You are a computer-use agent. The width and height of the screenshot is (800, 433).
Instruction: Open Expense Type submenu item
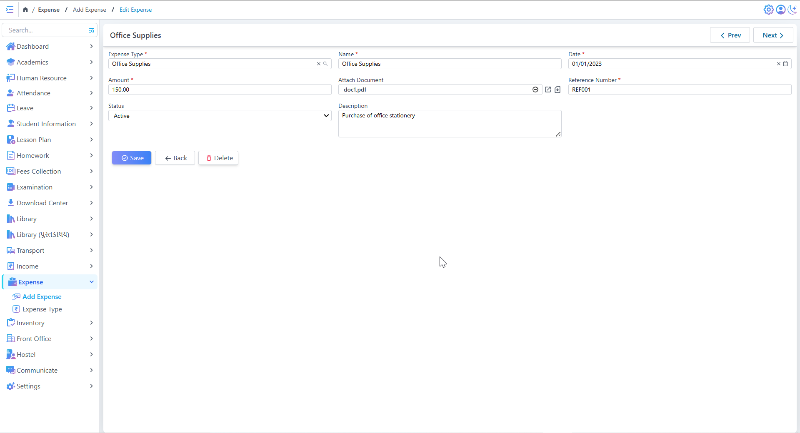(42, 309)
